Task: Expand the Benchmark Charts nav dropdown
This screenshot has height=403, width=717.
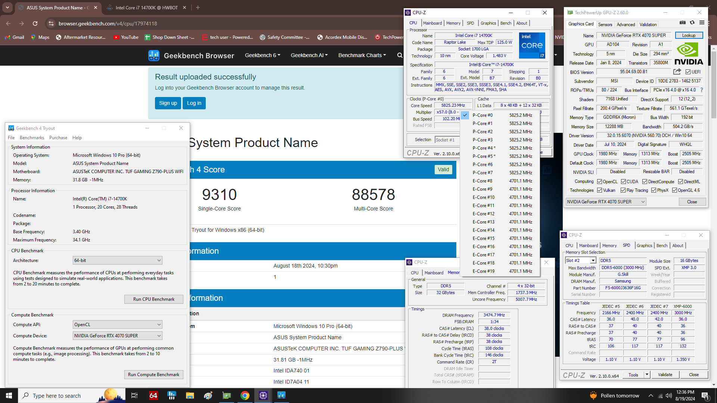Action: 362,55
